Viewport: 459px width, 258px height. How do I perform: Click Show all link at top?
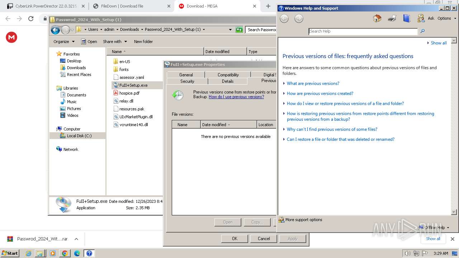coord(439,43)
